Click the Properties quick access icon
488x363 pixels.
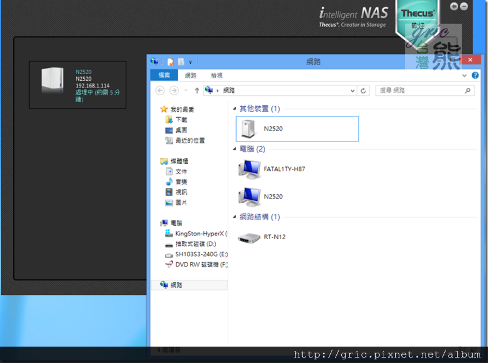pos(170,62)
